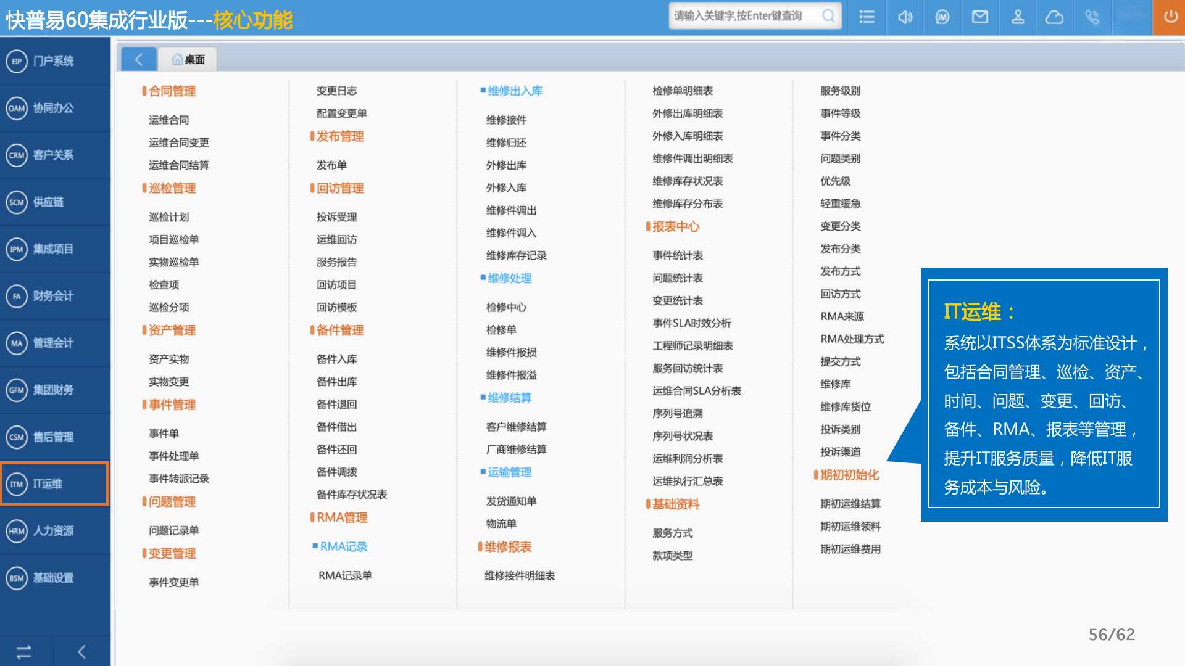Open 财务会计 sidebar module
The width and height of the screenshot is (1185, 666).
pos(54,296)
